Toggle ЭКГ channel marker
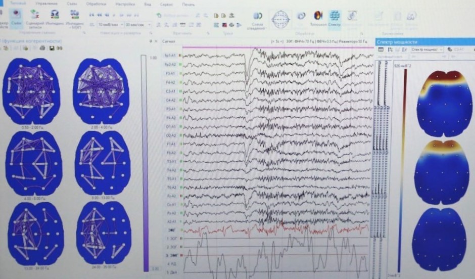The width and height of the screenshot is (475, 279). [181, 230]
